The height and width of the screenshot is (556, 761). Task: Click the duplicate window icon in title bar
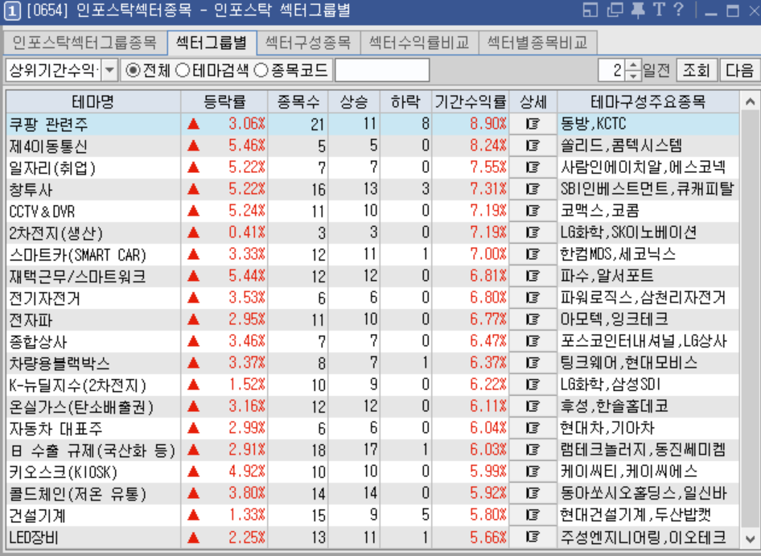pyautogui.click(x=615, y=10)
